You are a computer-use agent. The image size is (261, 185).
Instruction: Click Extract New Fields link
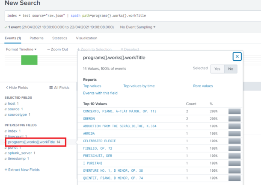point(22,170)
